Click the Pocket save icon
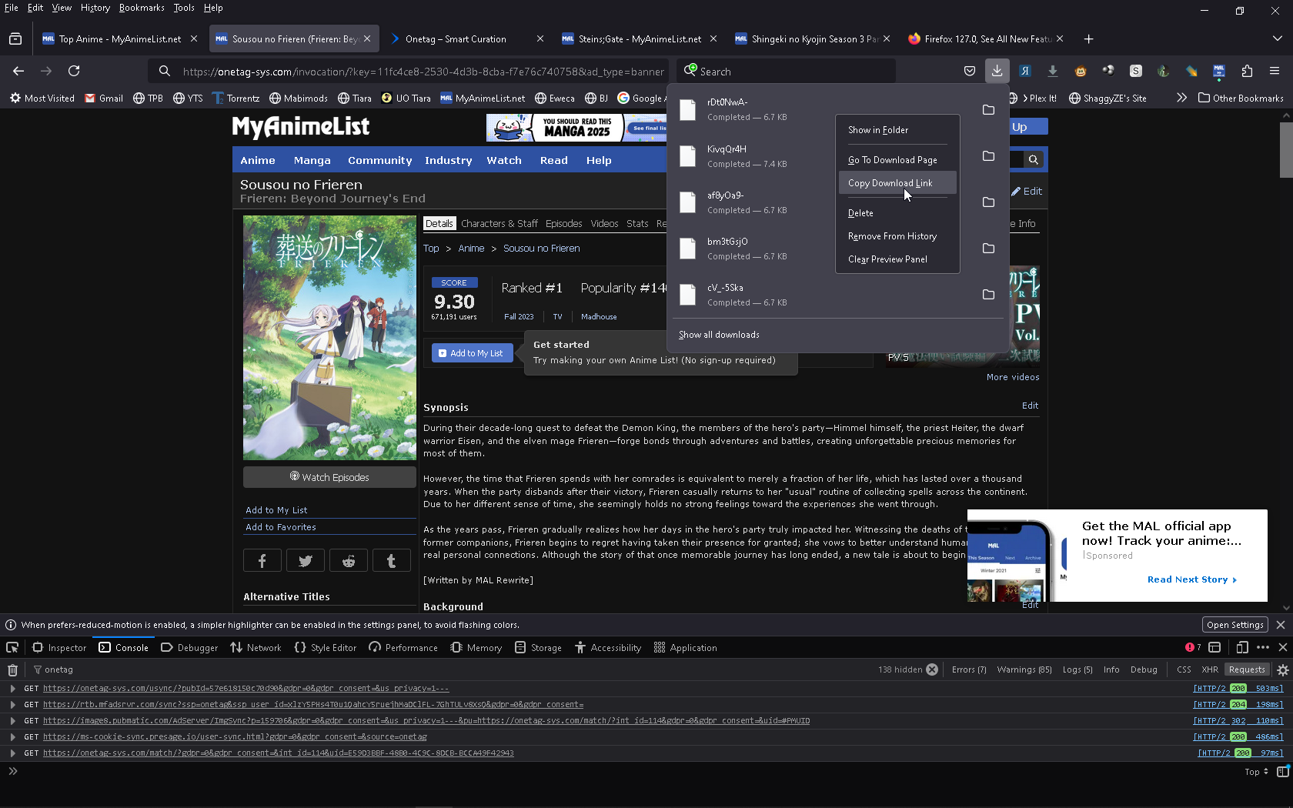 tap(970, 71)
